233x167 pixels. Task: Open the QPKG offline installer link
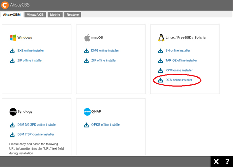(x=106, y=124)
